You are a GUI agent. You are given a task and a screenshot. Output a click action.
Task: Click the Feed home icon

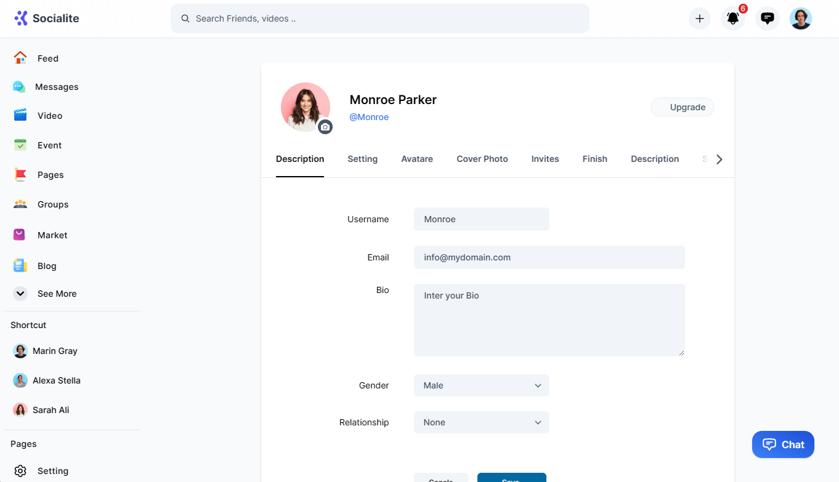pyautogui.click(x=20, y=58)
